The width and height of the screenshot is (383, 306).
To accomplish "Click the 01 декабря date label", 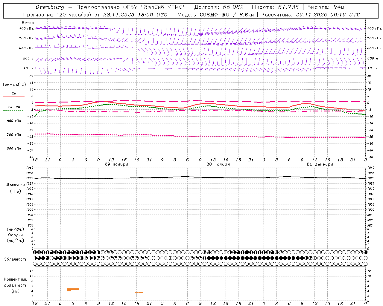I will pyautogui.click(x=320, y=164).
